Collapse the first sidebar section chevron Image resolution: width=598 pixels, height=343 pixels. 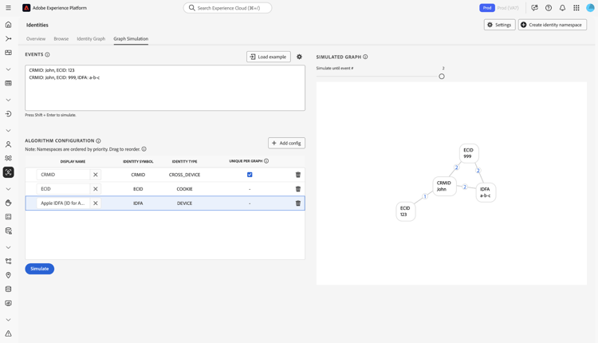(9, 69)
